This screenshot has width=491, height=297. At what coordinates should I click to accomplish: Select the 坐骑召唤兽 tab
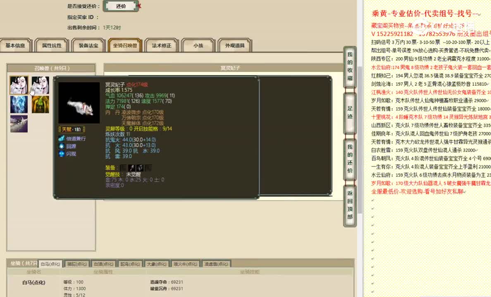point(125,45)
